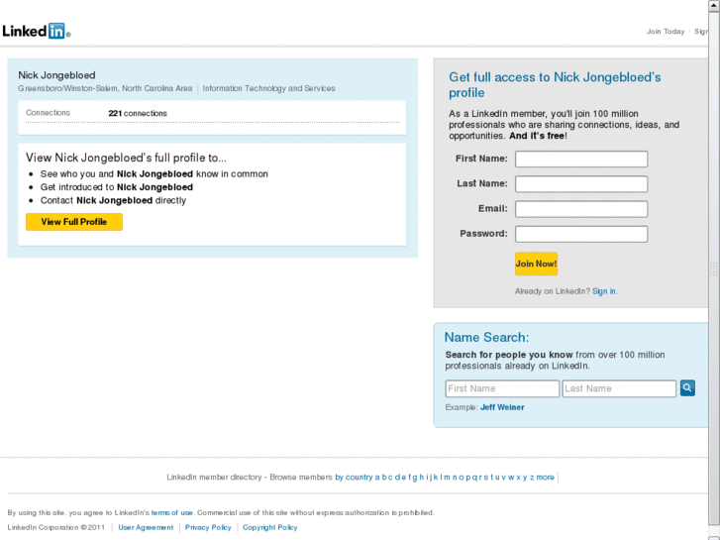This screenshot has width=720, height=540.
Task: Click the Join Now! button
Action: pos(536,264)
